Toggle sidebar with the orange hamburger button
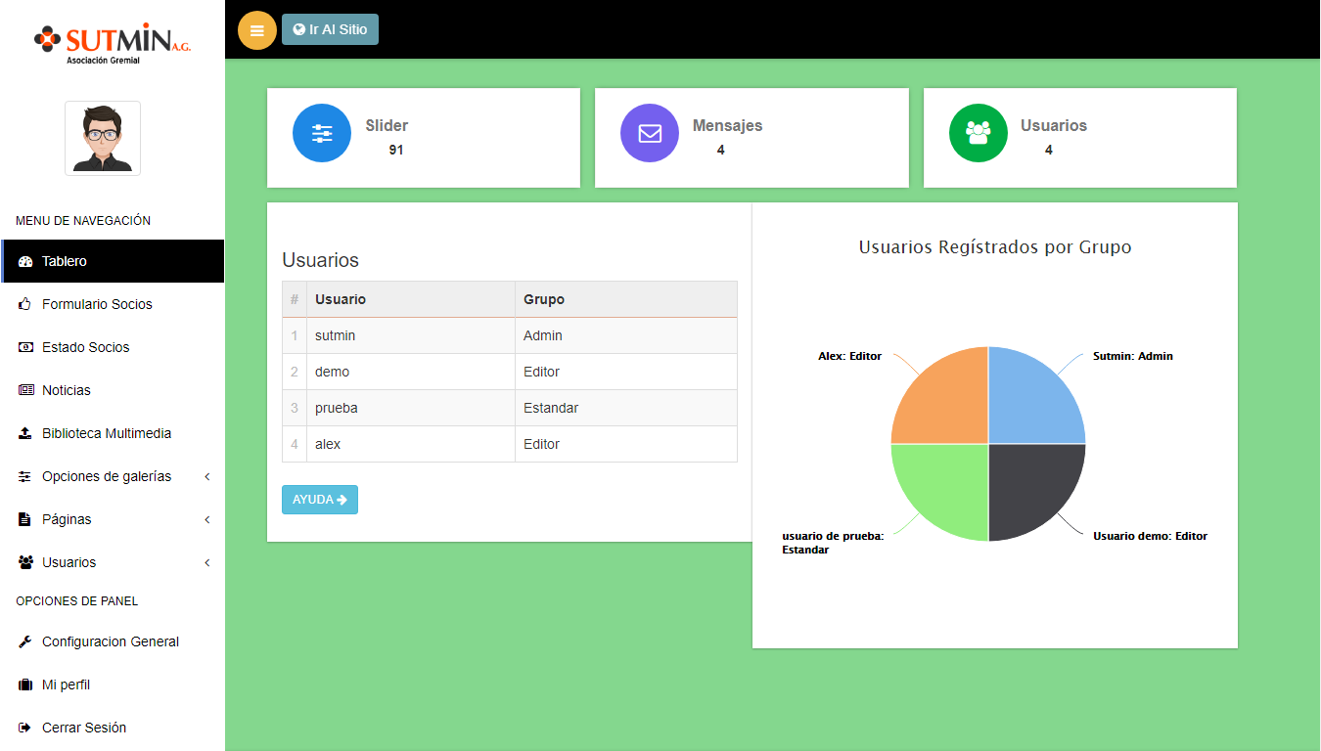This screenshot has height=751, width=1321. click(257, 30)
